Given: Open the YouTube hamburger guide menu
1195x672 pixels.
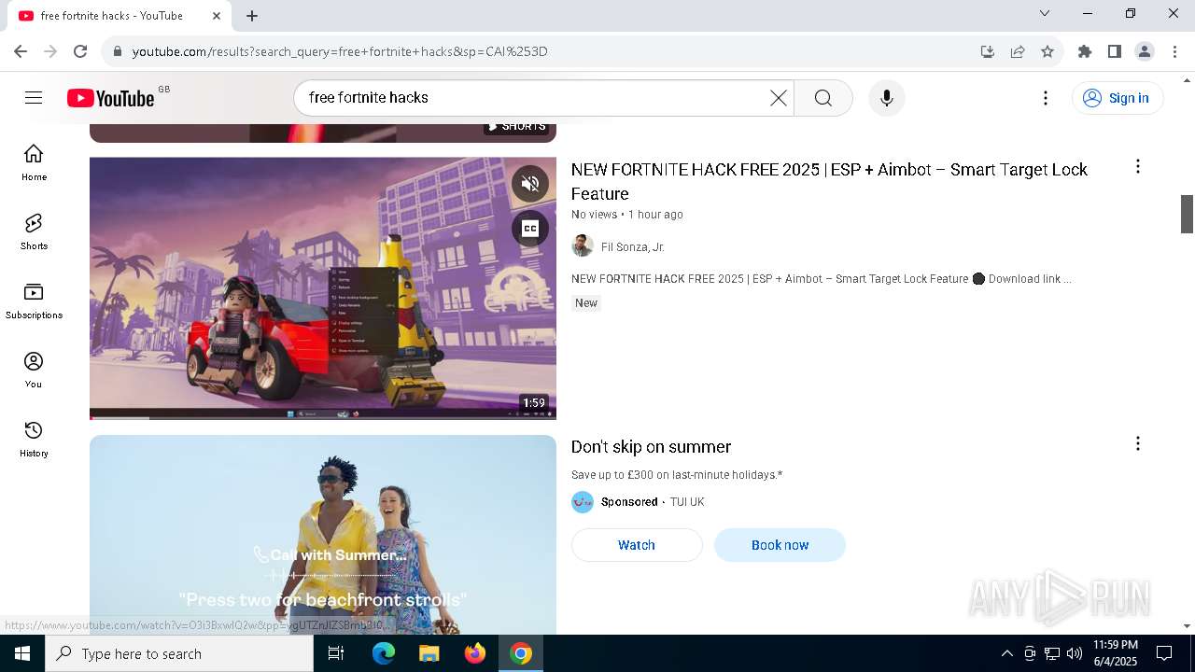Looking at the screenshot, I should 34,98.
